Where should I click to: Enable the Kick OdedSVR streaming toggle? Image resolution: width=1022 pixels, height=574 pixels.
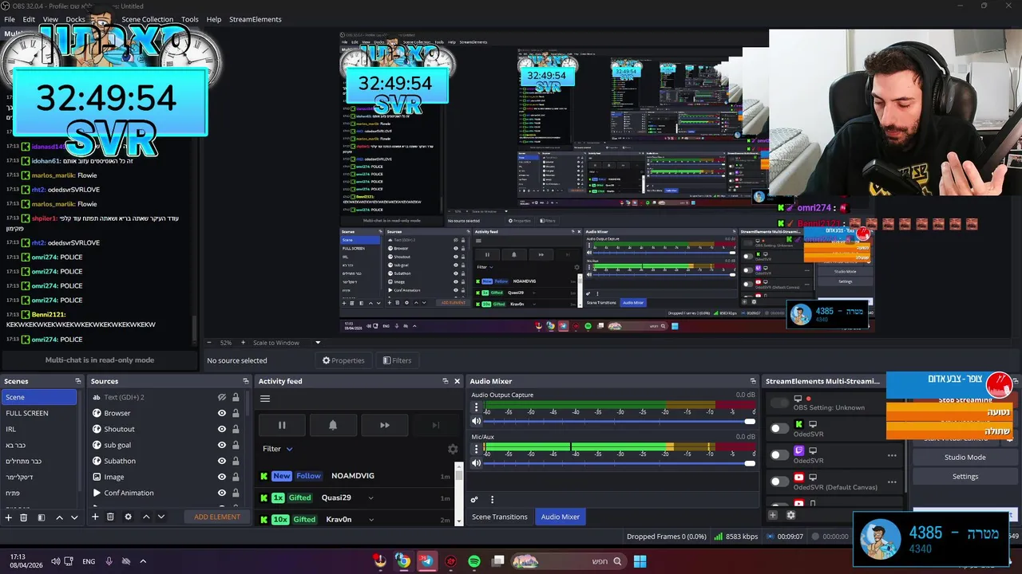tap(779, 429)
